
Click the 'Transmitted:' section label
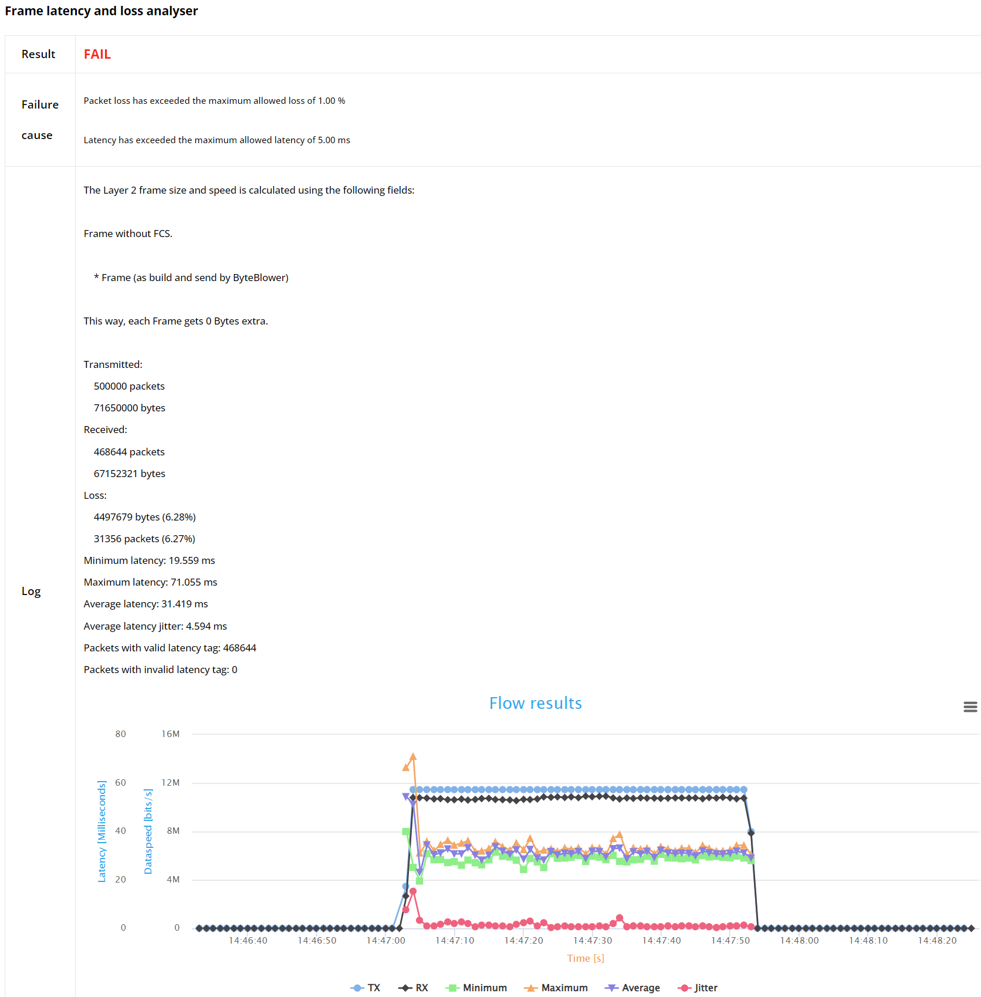[x=113, y=364]
